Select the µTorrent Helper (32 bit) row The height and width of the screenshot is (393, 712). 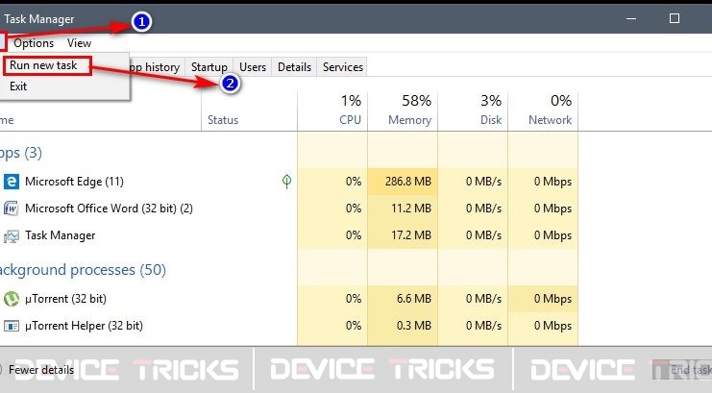click(289, 326)
